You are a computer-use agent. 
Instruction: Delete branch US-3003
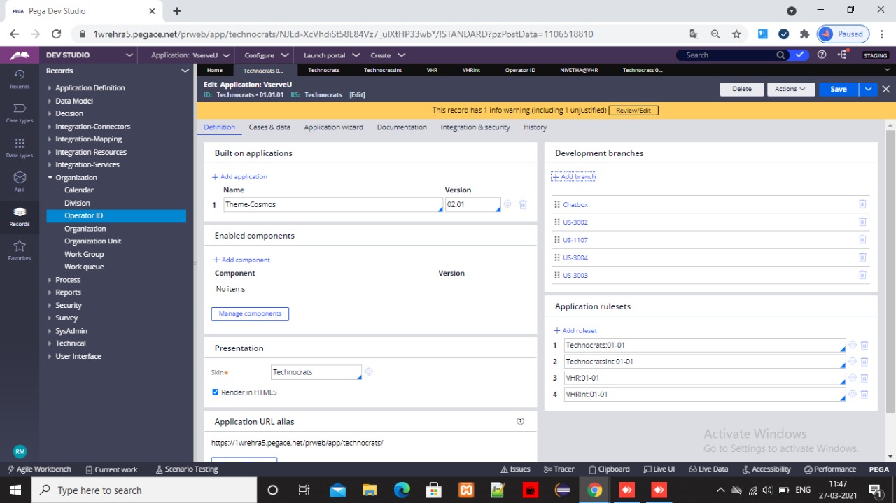point(862,275)
